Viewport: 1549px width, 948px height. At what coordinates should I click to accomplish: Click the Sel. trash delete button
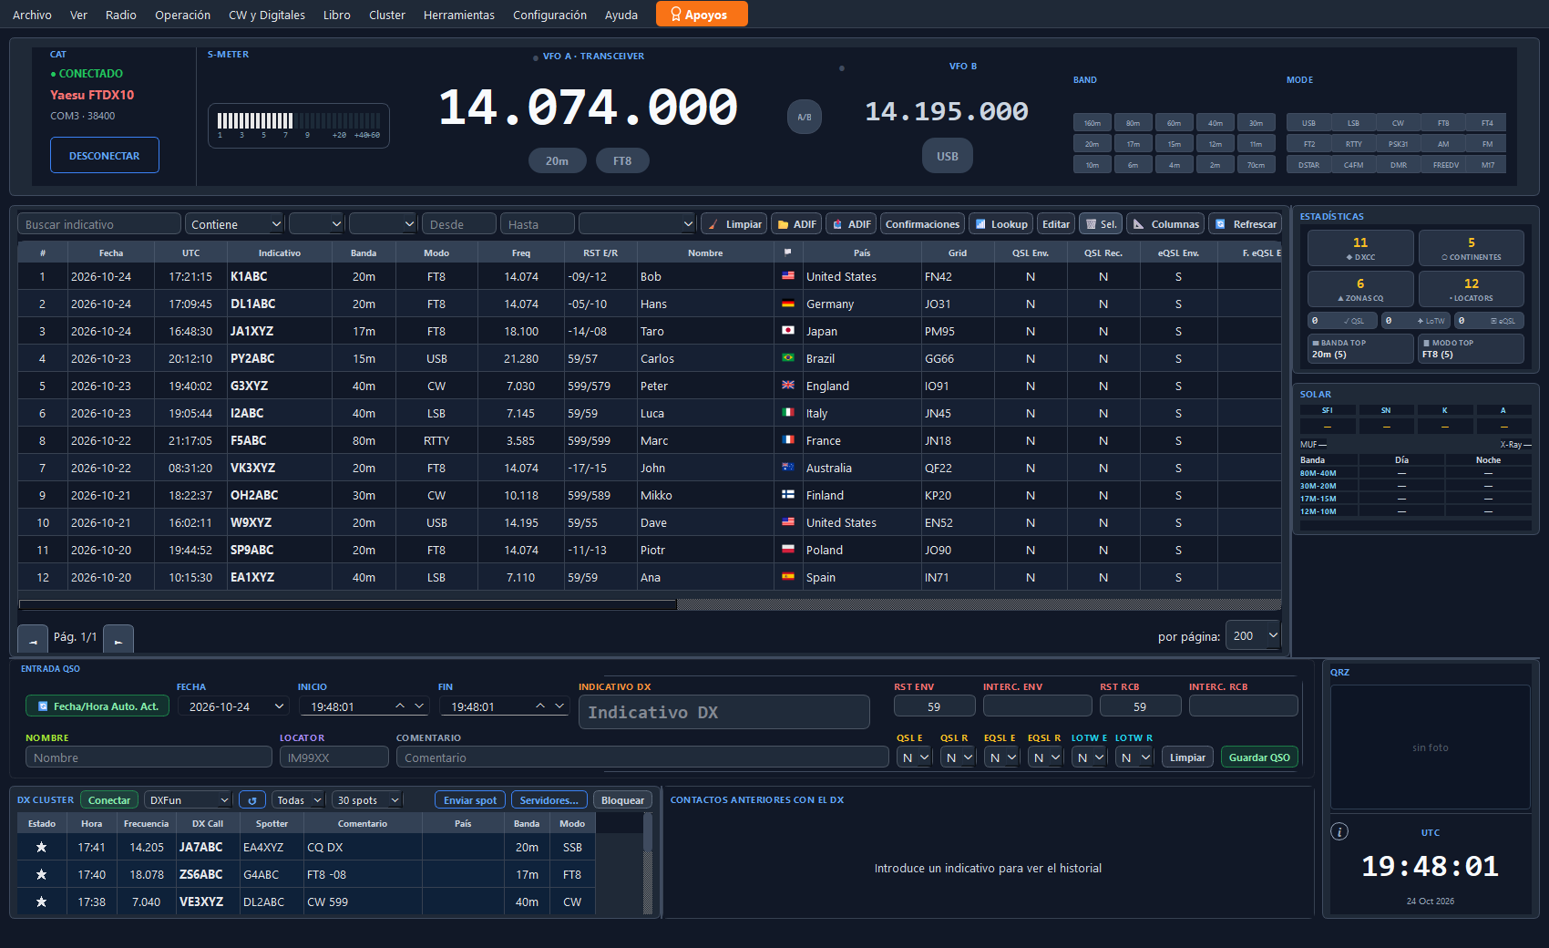tap(1100, 224)
